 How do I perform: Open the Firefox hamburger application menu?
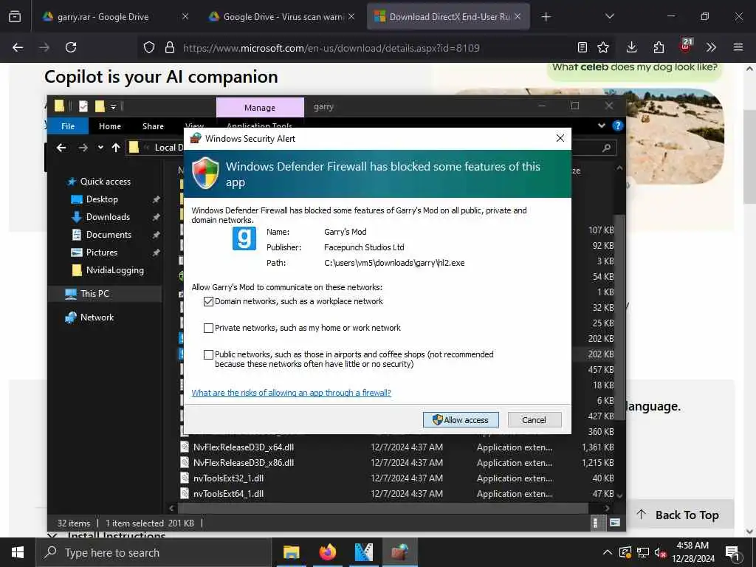pyautogui.click(x=738, y=47)
